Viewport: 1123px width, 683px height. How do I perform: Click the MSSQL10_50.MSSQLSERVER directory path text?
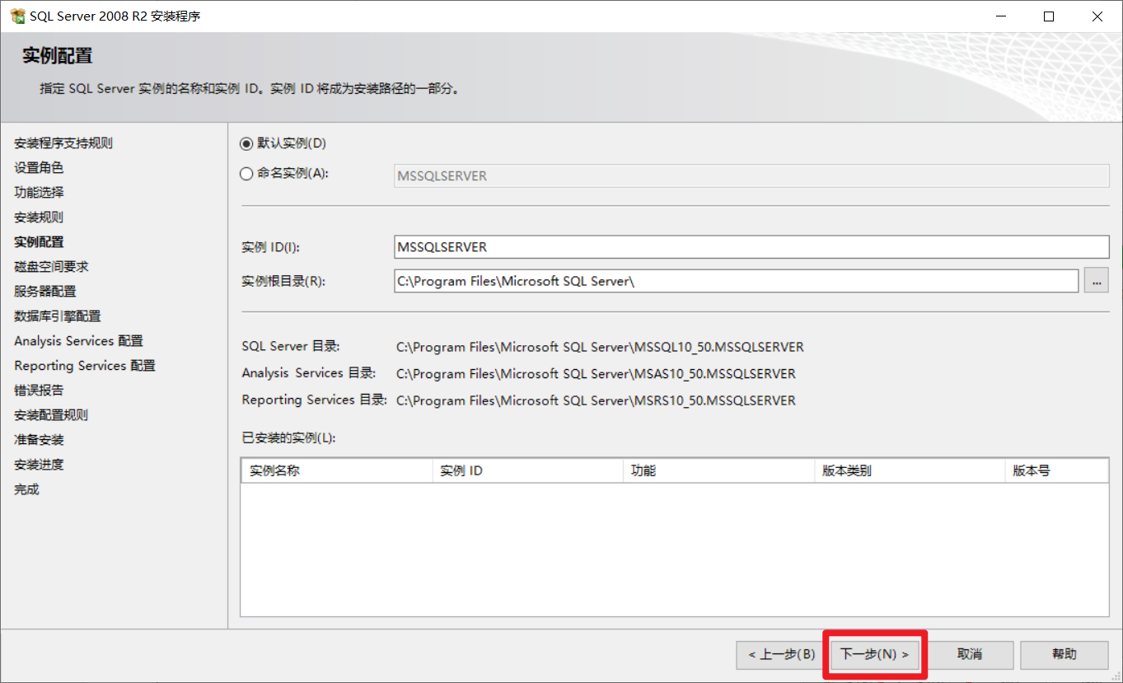[x=600, y=347]
